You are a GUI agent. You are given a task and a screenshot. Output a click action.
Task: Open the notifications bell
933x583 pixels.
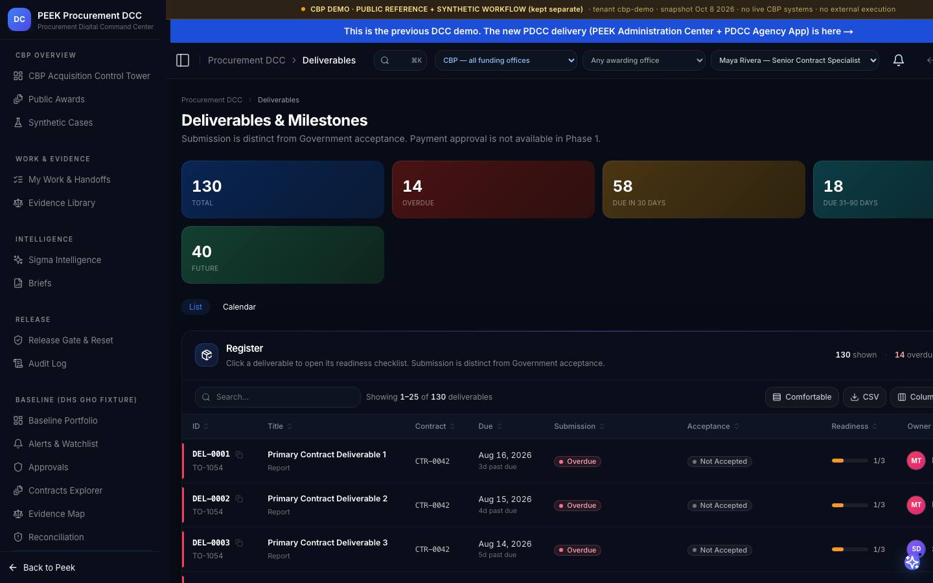[898, 60]
